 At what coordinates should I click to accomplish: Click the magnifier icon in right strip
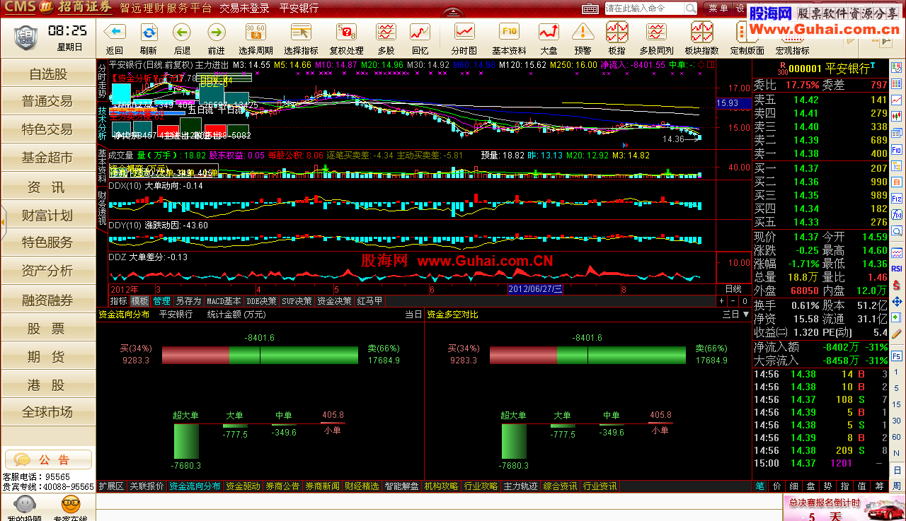click(x=897, y=231)
